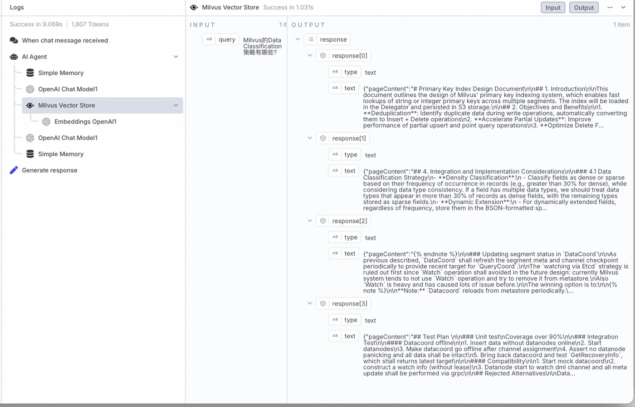Click the query field label in Input

[227, 39]
